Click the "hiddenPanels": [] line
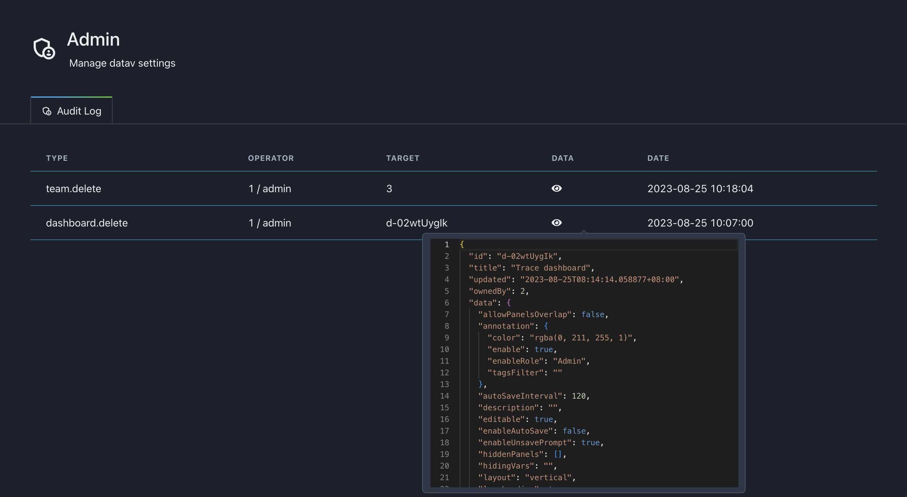 pyautogui.click(x=522, y=454)
